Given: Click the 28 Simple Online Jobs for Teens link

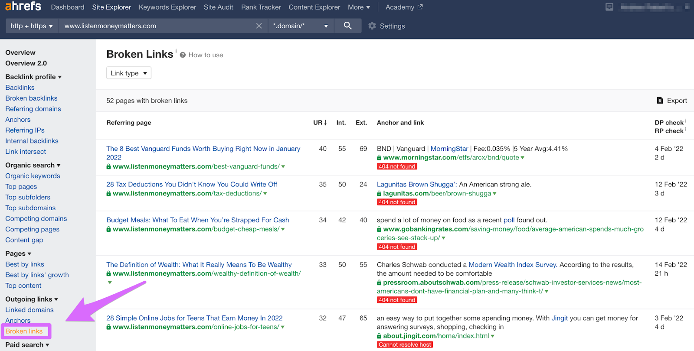Looking at the screenshot, I should click(x=194, y=318).
